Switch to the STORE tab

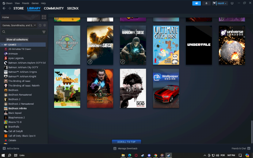(18, 8)
